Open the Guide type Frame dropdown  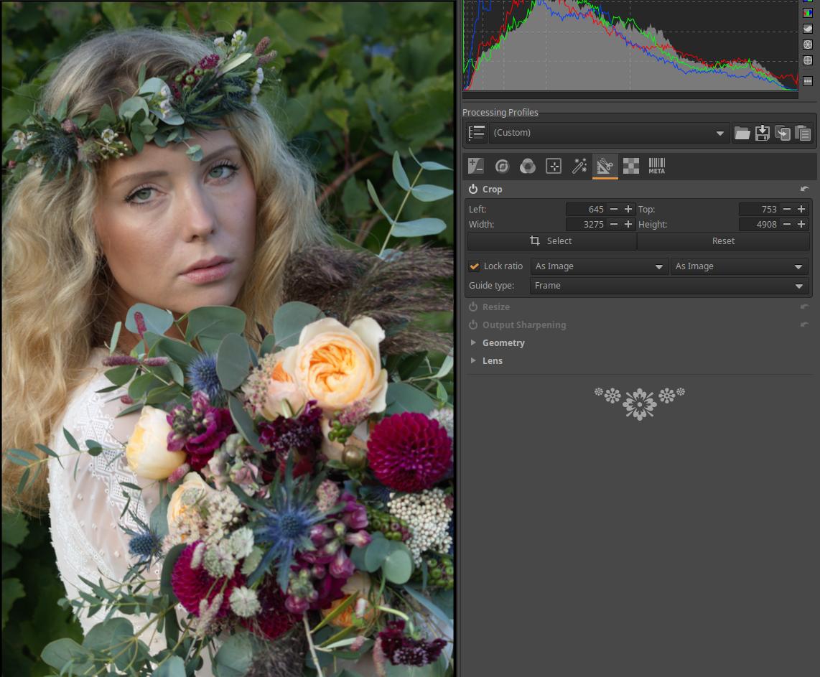tap(668, 286)
